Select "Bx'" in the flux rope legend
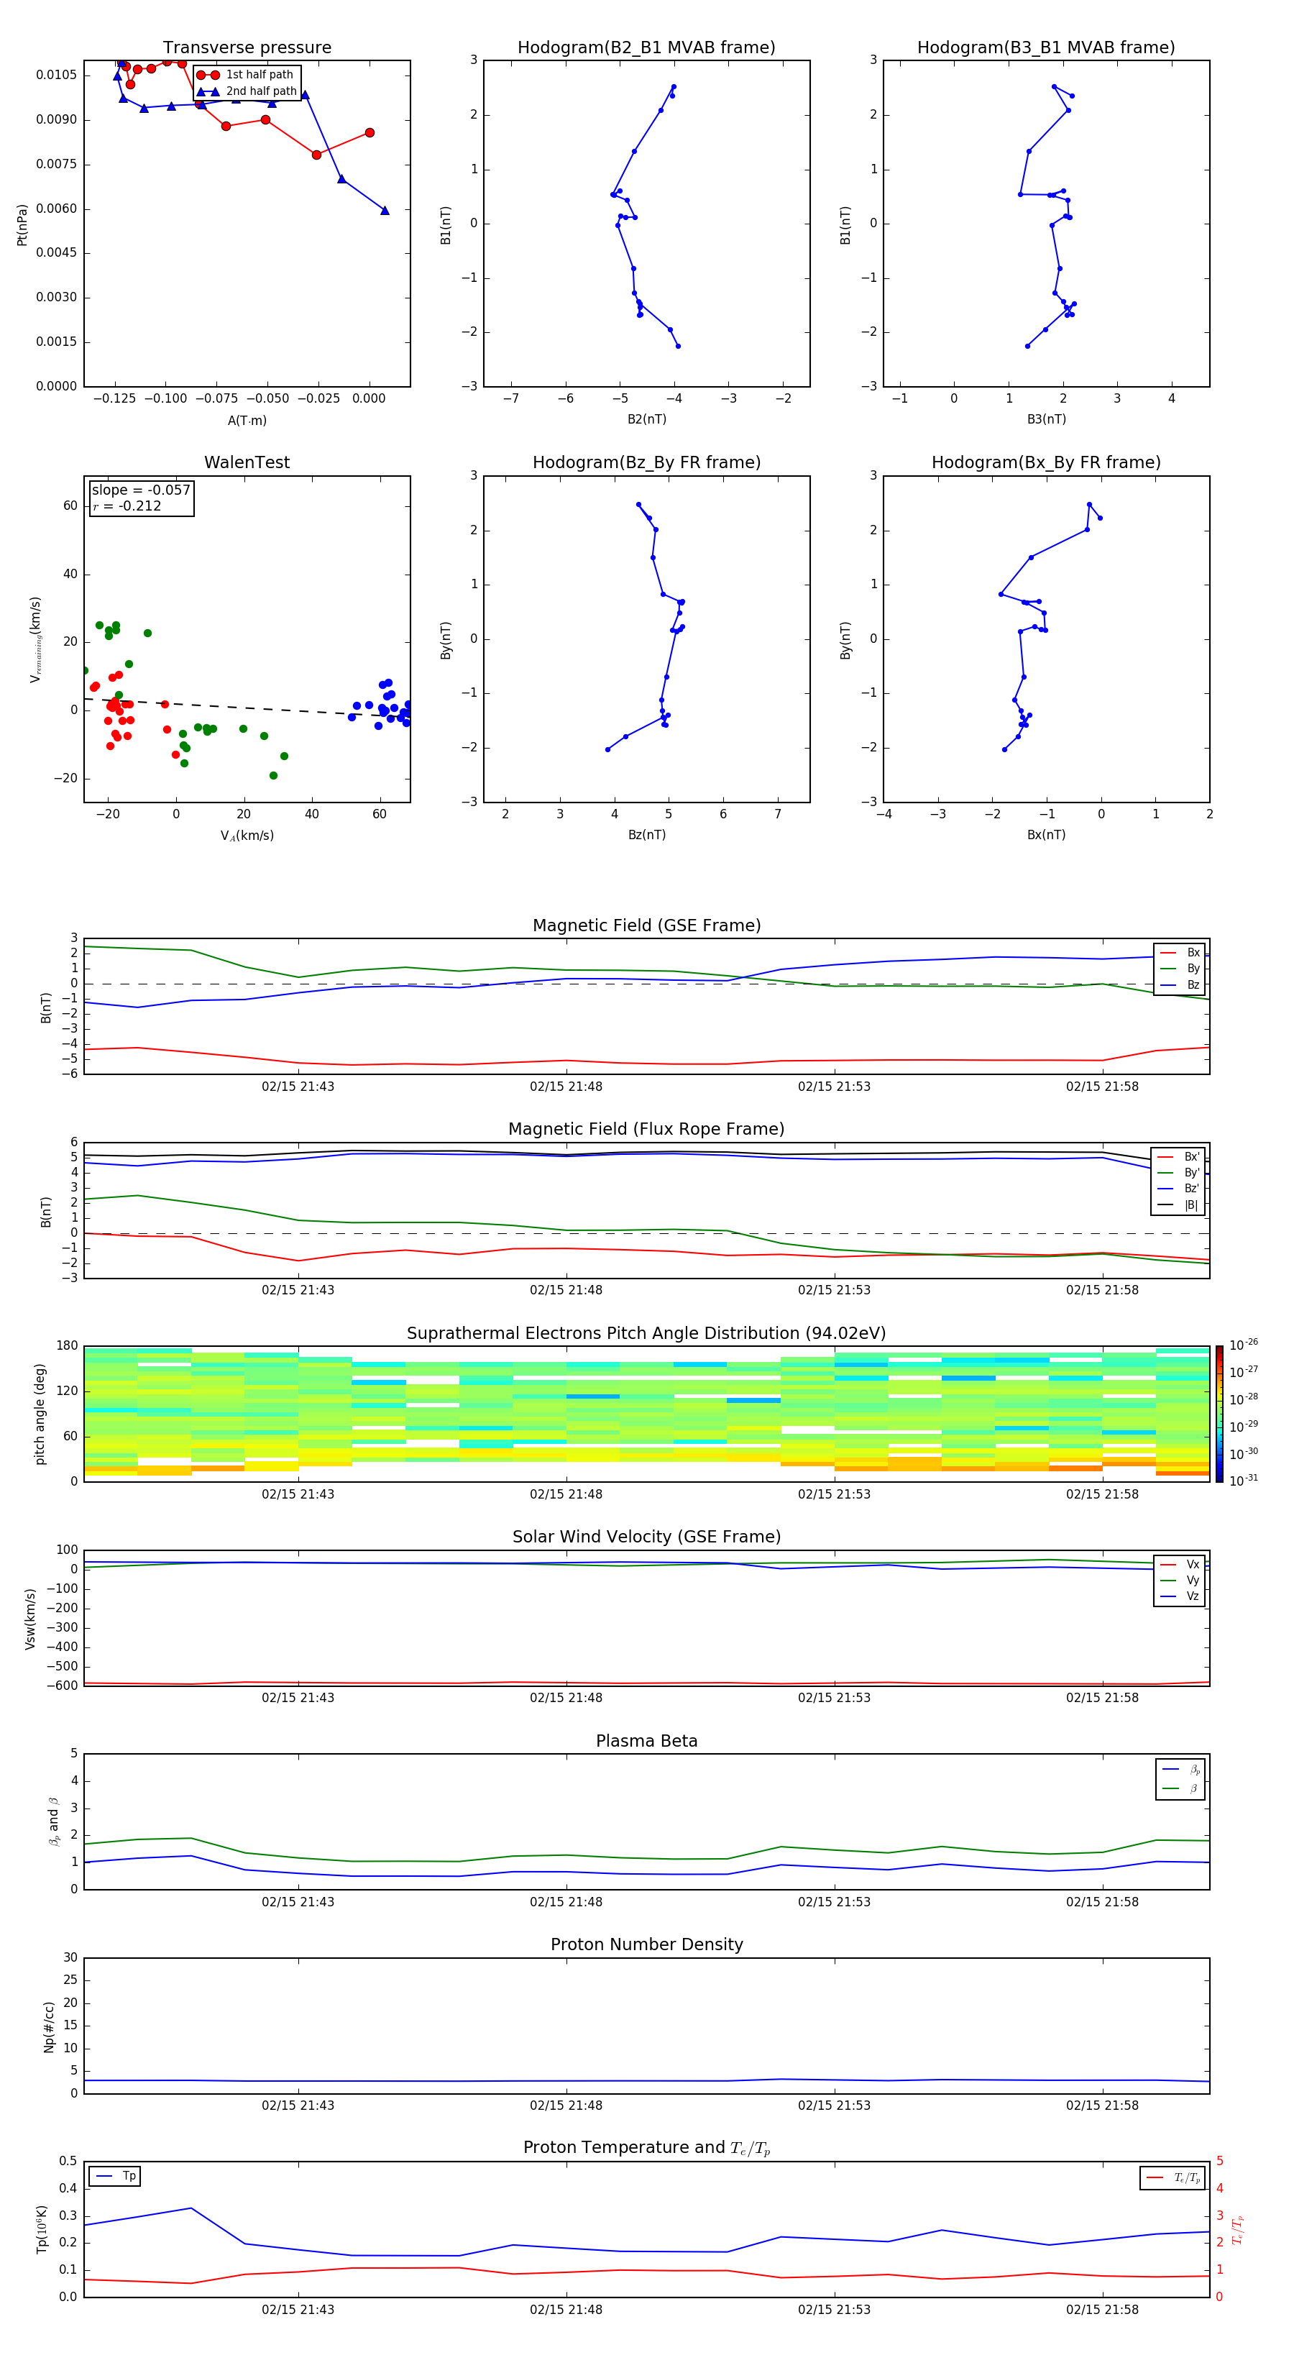The image size is (1294, 2373). click(1180, 1157)
